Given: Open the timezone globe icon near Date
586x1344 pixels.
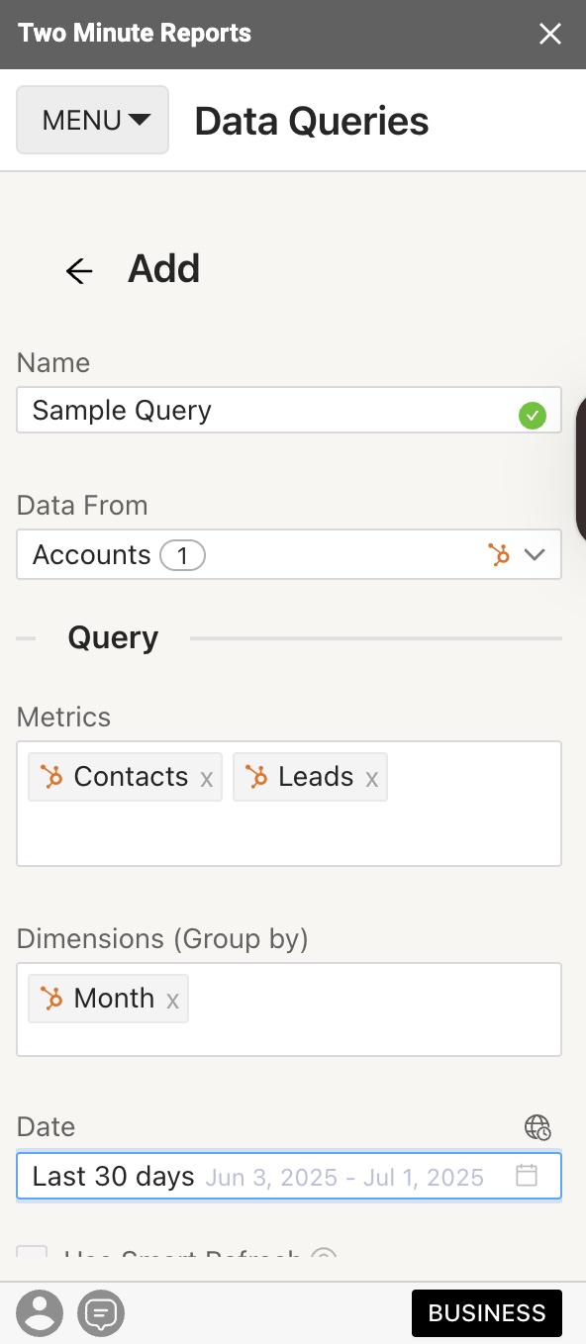Looking at the screenshot, I should (537, 1127).
